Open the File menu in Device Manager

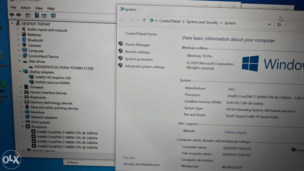tap(13, 8)
